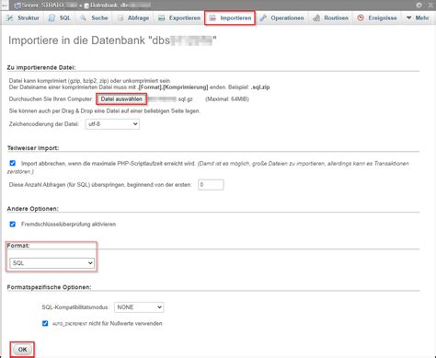Click the '(Maximal: 64MiB)' text

(x=227, y=99)
